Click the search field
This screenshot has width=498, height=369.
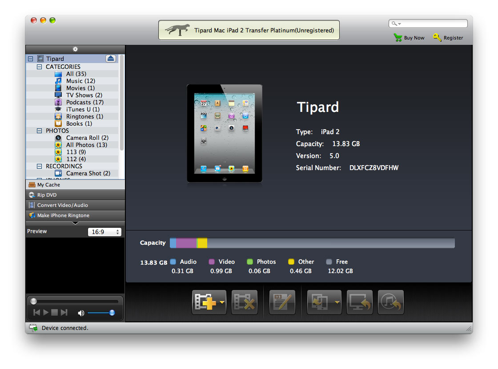coord(428,24)
